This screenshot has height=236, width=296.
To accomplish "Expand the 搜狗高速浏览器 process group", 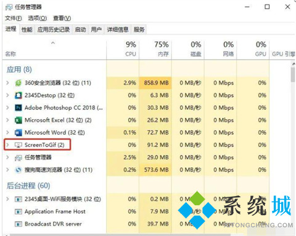I will tap(7, 170).
